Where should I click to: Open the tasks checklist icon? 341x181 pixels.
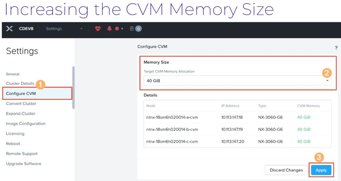click(x=131, y=29)
